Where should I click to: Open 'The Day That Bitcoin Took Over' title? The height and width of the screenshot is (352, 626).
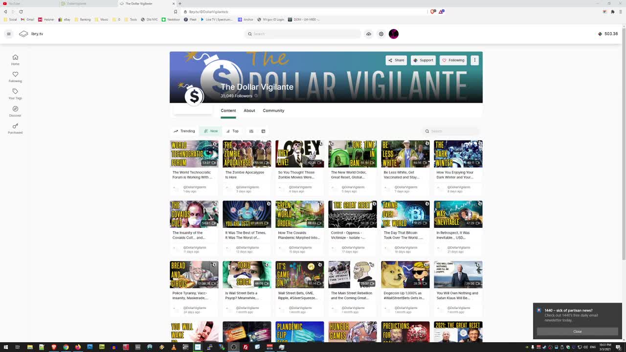pyautogui.click(x=403, y=235)
